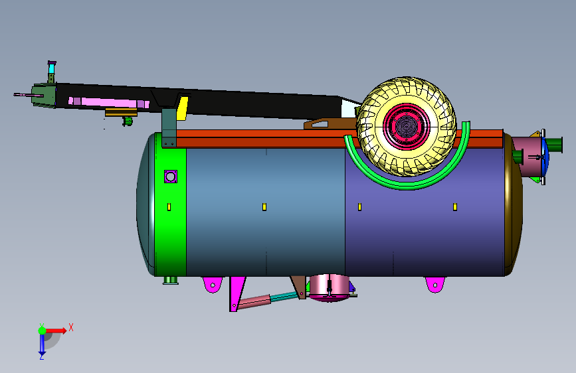Viewport: 576px width, 373px height.
Task: Pick the brown bracket beside the spare tire
Action: point(332,123)
